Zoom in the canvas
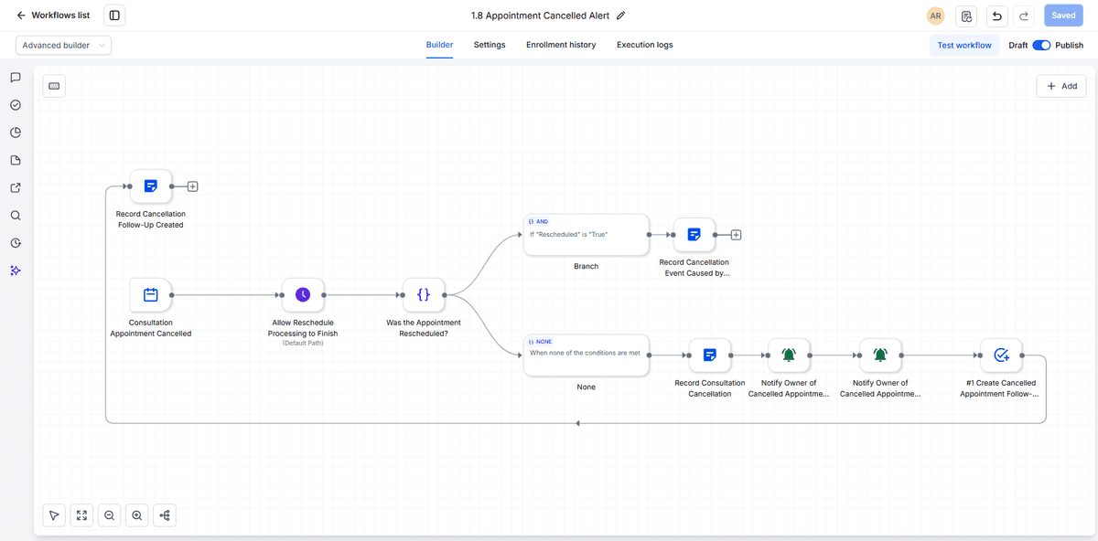This screenshot has width=1098, height=541. (136, 515)
